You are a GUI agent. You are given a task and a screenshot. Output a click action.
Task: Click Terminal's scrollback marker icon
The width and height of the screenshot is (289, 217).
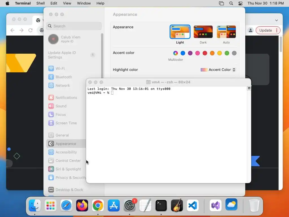point(249,88)
